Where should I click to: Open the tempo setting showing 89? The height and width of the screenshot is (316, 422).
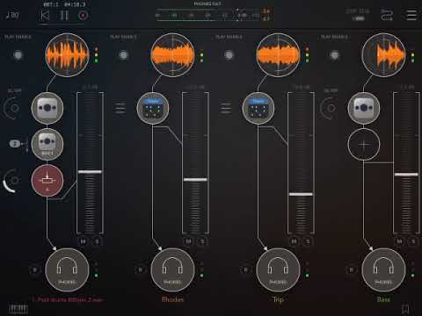click(12, 15)
